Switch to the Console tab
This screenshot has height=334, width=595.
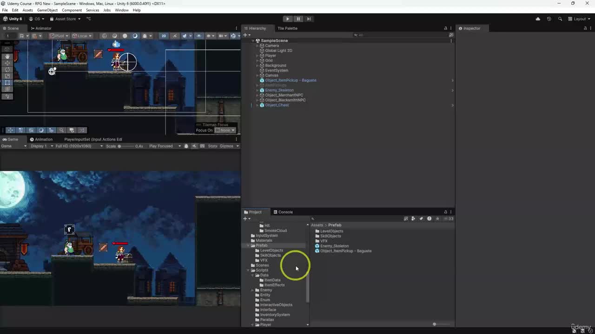[x=283, y=212]
